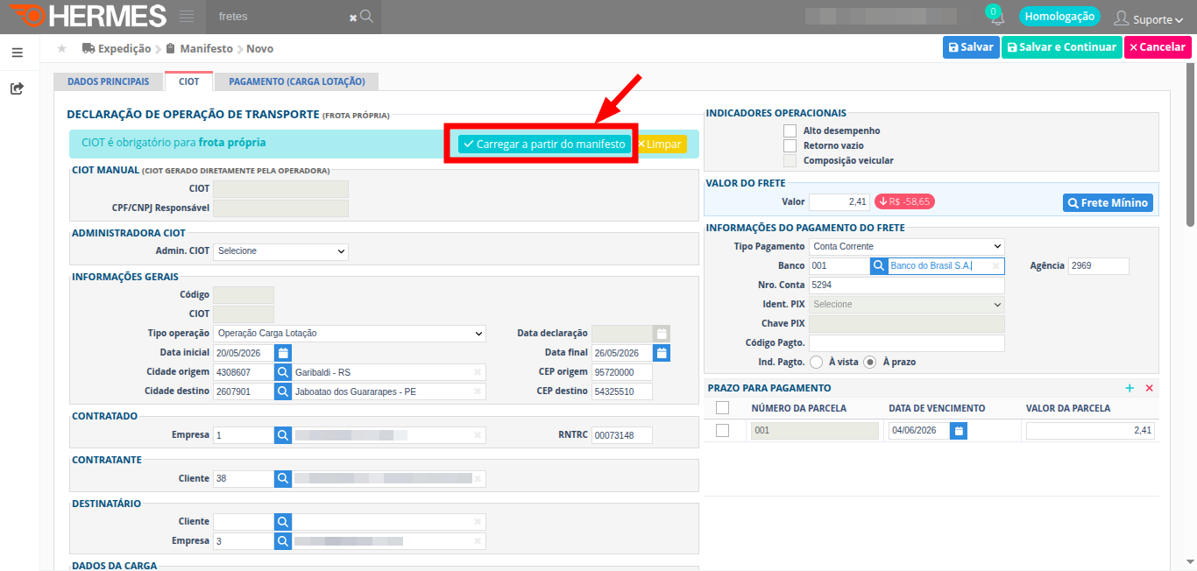Select the À vista radio button
The width and height of the screenshot is (1197, 571).
(816, 362)
